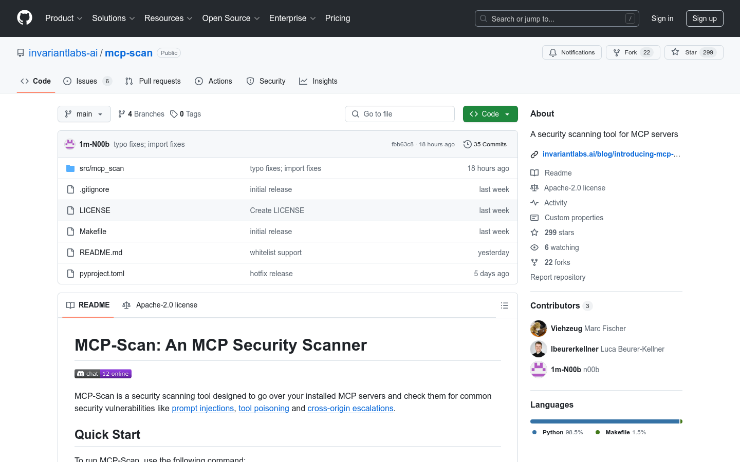Open the pyproject.toml file

pyautogui.click(x=102, y=274)
